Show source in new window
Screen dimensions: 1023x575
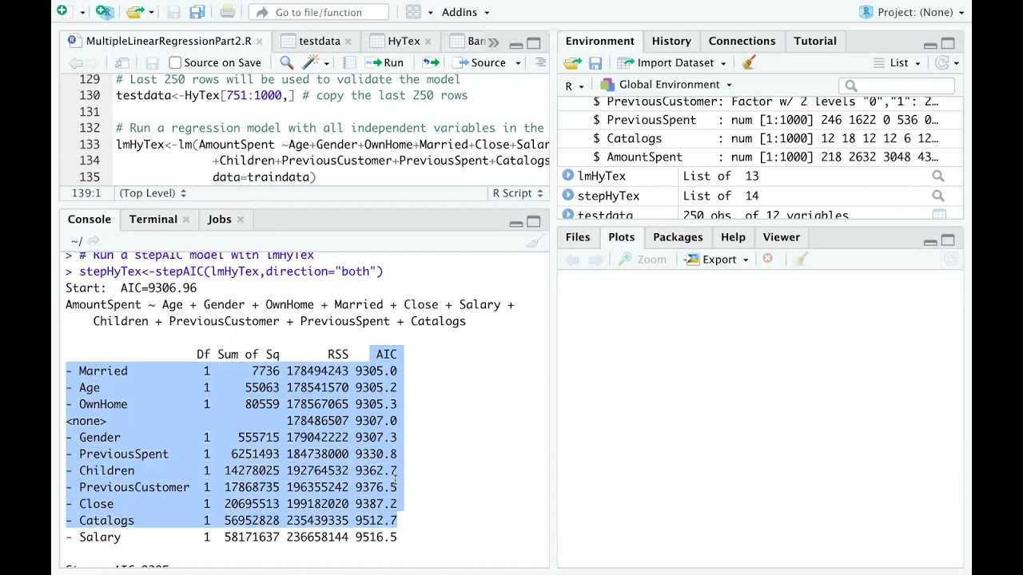tap(121, 62)
